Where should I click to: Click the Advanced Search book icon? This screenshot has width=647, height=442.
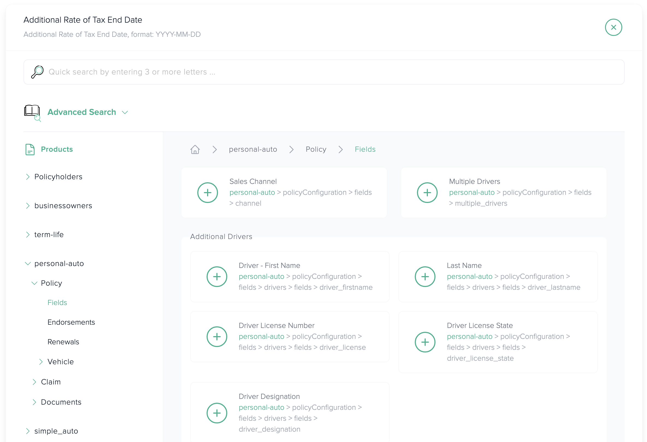click(x=33, y=113)
